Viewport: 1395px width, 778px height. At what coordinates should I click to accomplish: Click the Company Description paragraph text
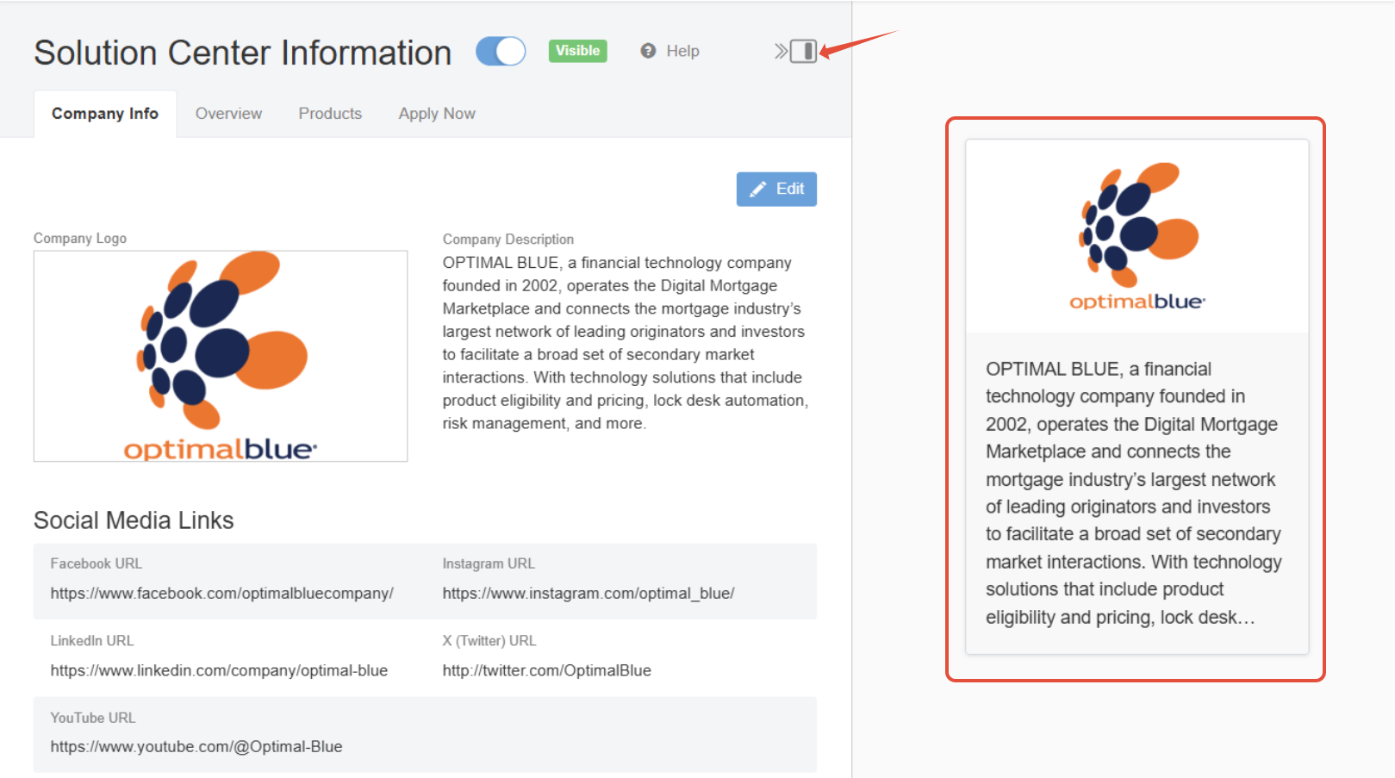[626, 343]
